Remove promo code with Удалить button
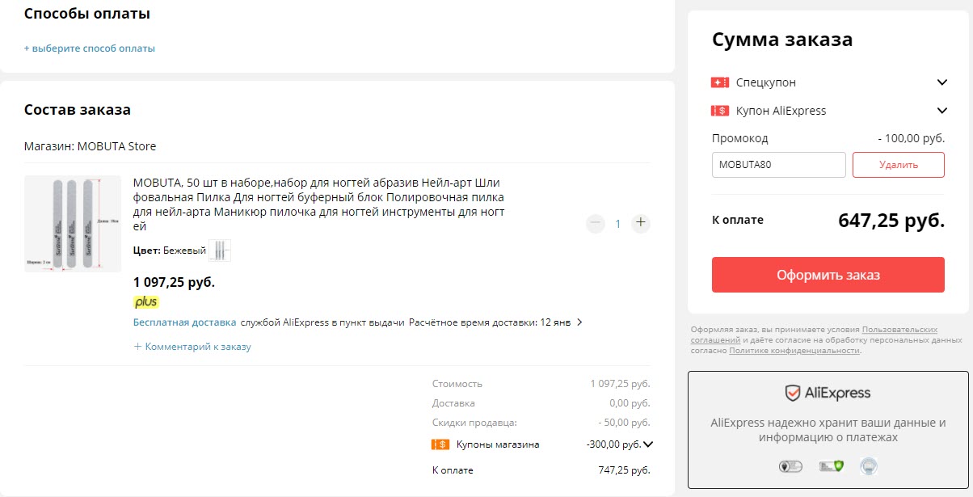This screenshot has width=973, height=497. click(898, 165)
